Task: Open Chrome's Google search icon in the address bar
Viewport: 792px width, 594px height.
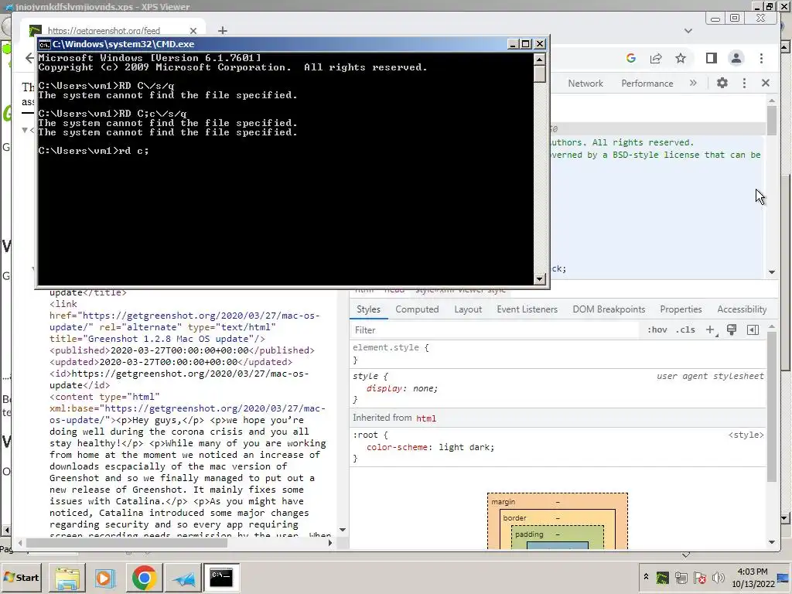Action: (x=631, y=58)
